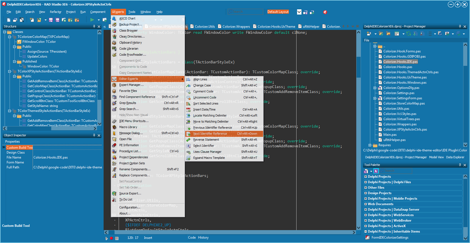Screen dimensions: 470x243
Task: Open the Component menu
Action: (x=98, y=12)
